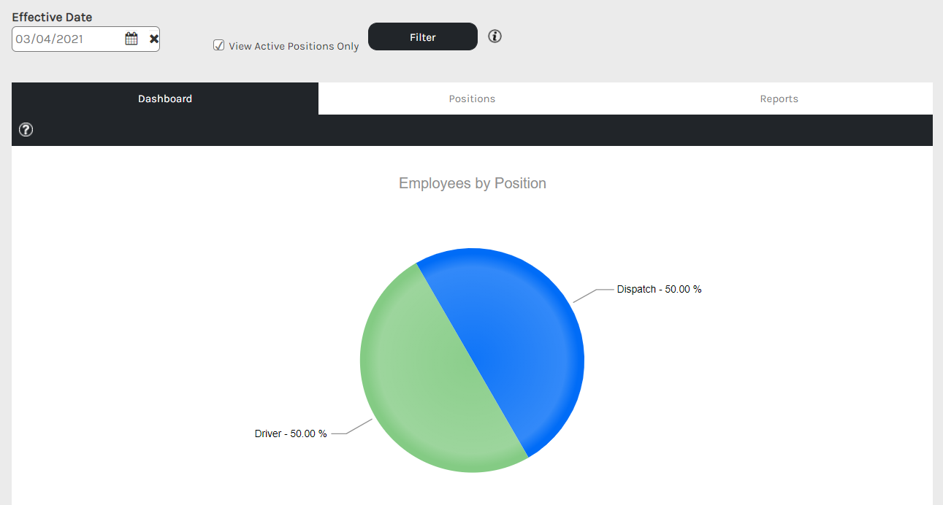Click the View Active Positions Only label

(x=294, y=46)
